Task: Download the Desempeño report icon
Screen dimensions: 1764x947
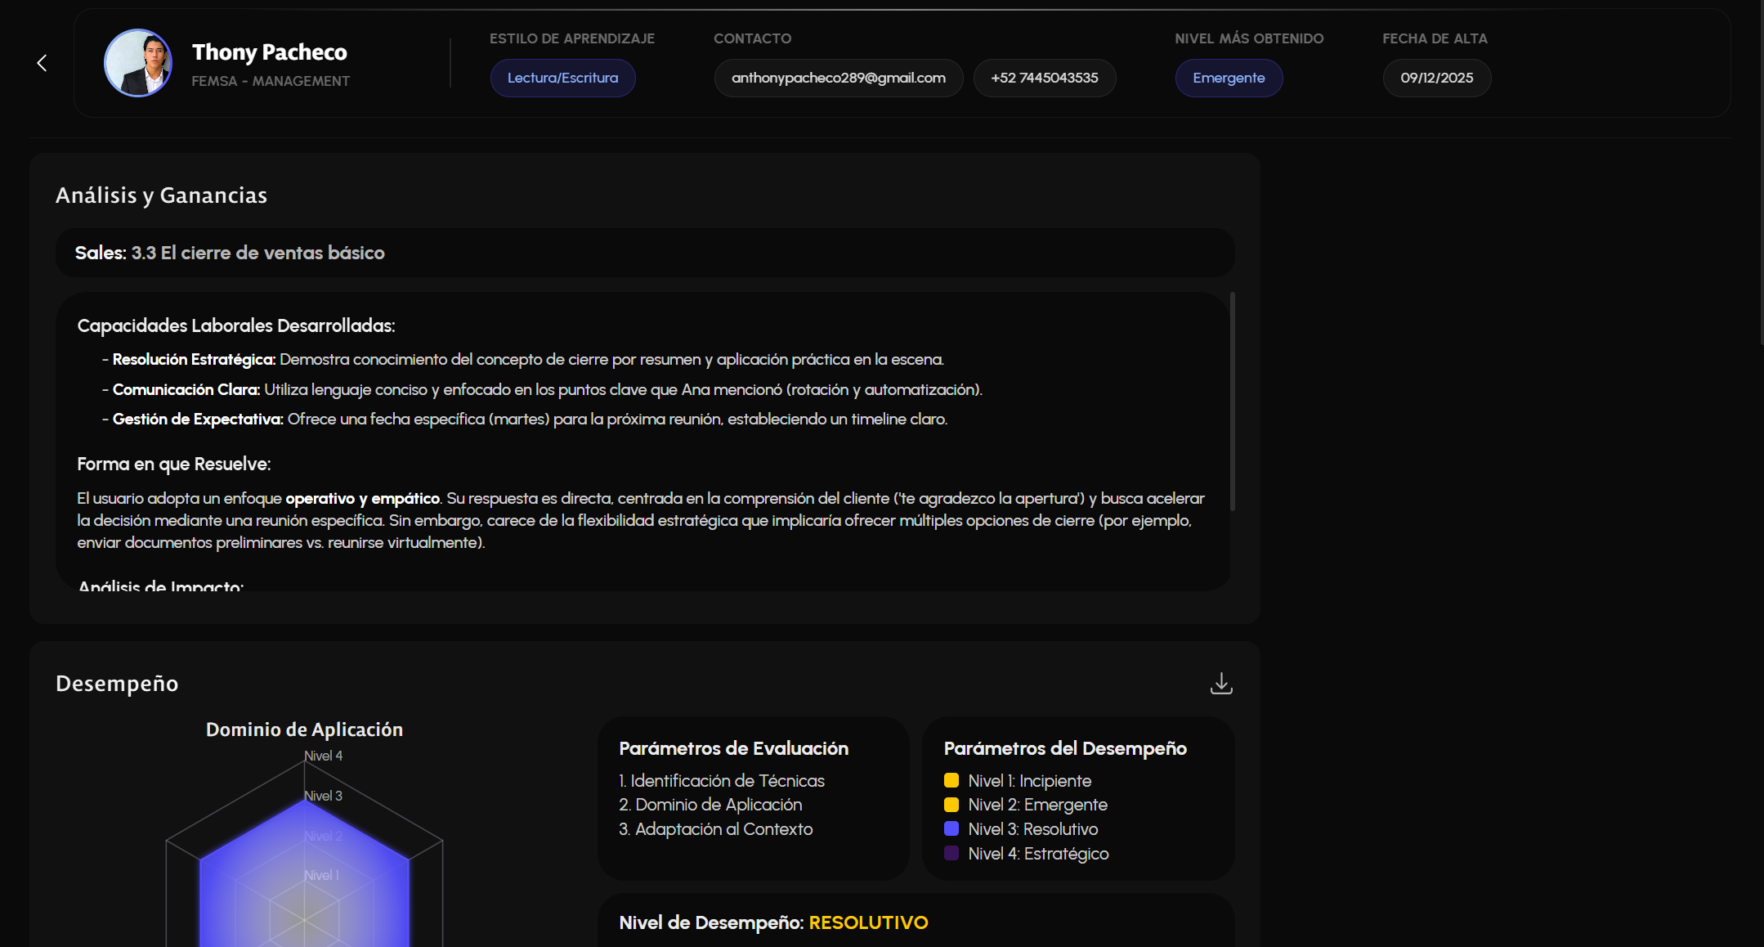Action: [x=1221, y=684]
